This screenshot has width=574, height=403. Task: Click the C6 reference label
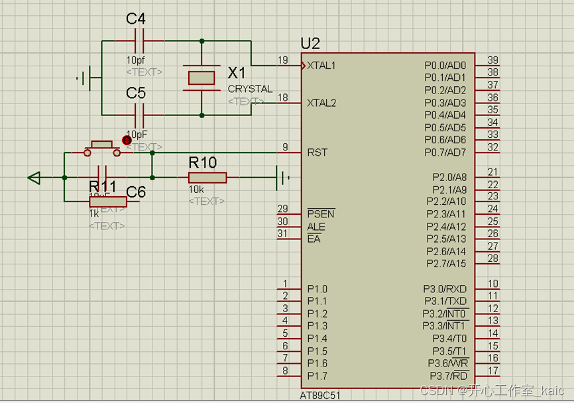[x=136, y=192]
